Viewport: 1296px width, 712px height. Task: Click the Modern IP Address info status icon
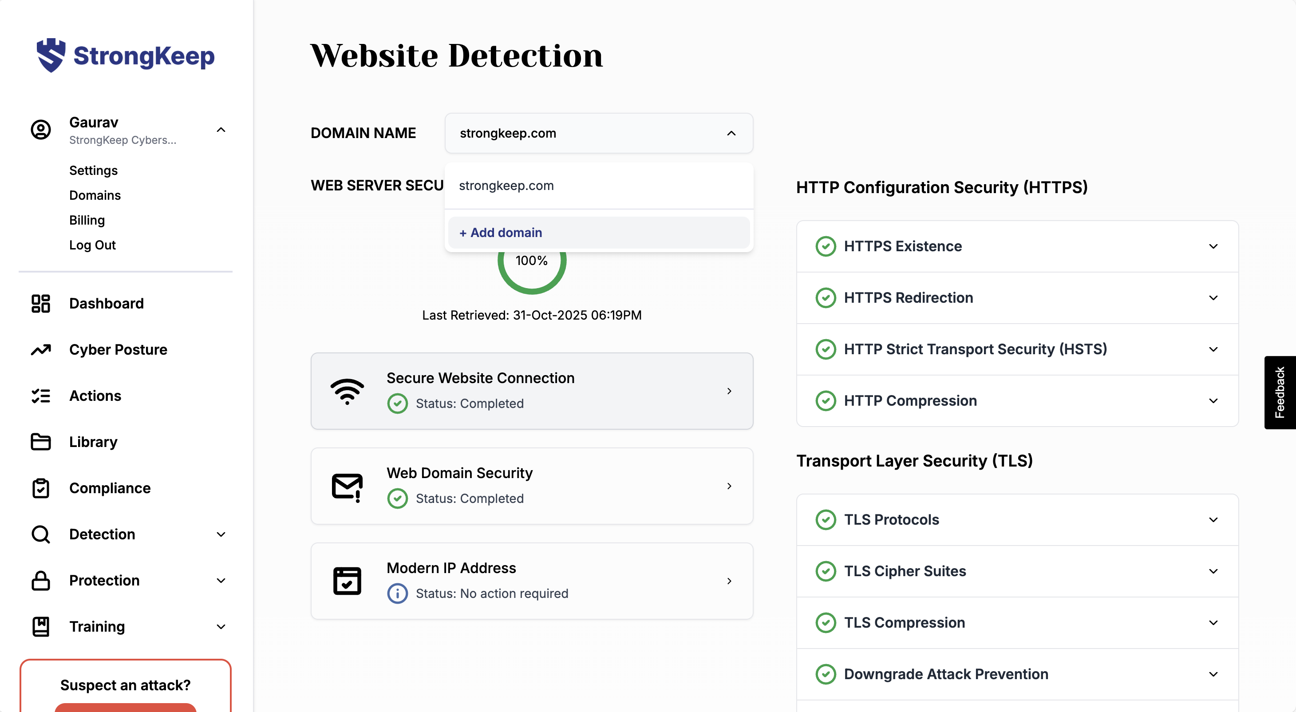(397, 593)
